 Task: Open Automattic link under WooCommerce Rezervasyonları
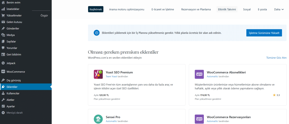pyautogui.click(x=212, y=121)
